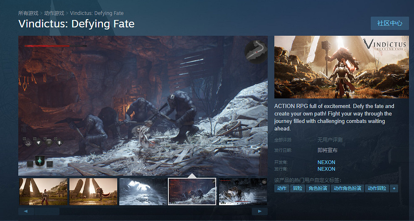Open the 动作冒险 tag
This screenshot has height=221, width=414.
click(377, 189)
